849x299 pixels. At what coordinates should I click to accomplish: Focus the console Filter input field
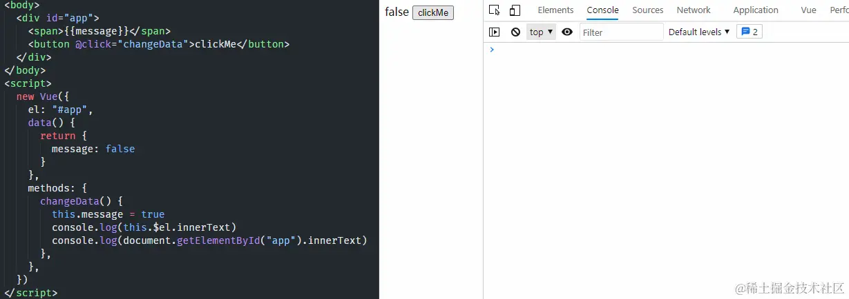pos(621,32)
